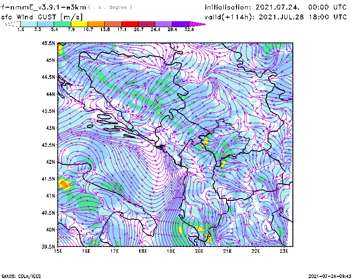Click the 21E longitude label
The width and height of the screenshot is (361, 279).
tap(227, 251)
